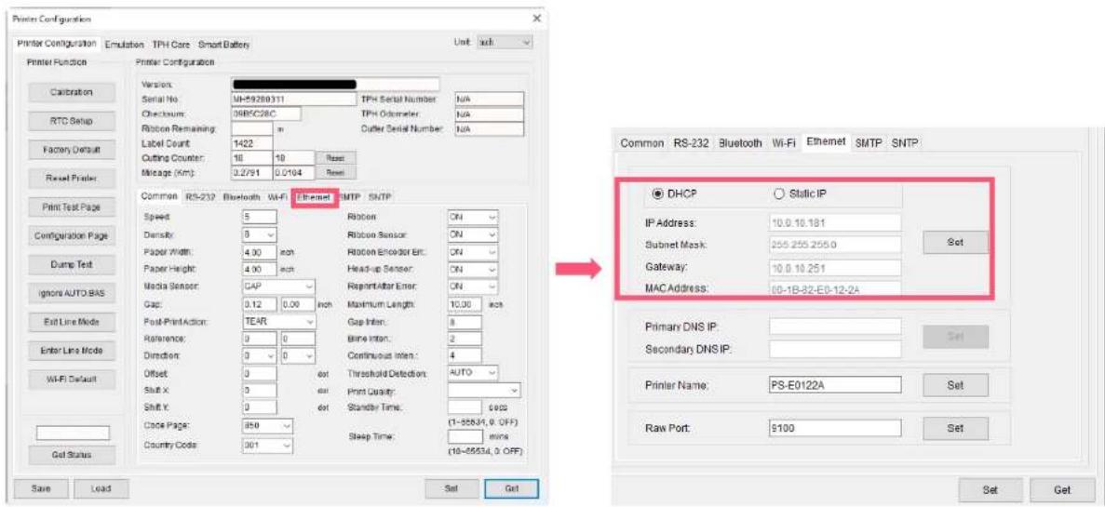Open the Emulation tab

click(124, 45)
